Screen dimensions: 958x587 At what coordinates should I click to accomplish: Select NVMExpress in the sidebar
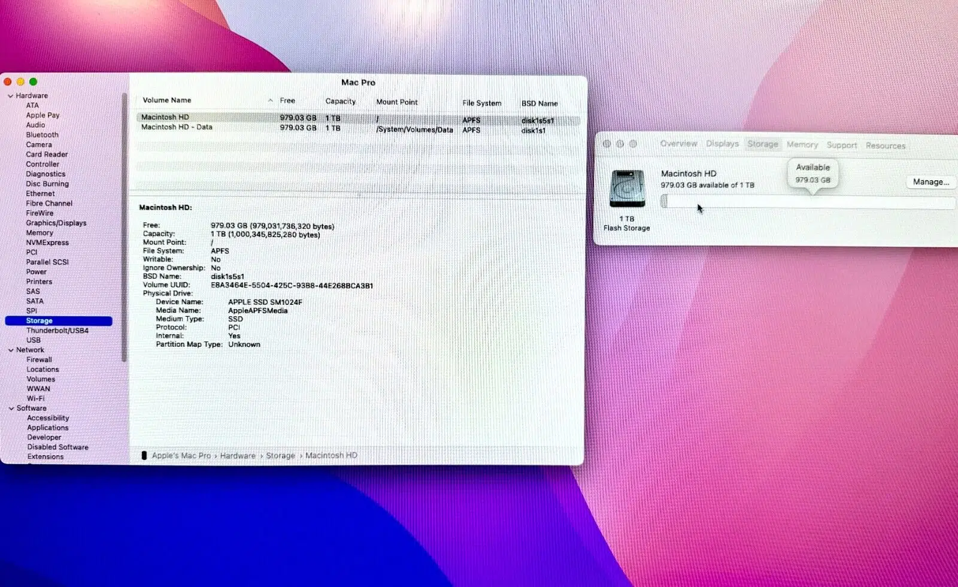point(47,243)
